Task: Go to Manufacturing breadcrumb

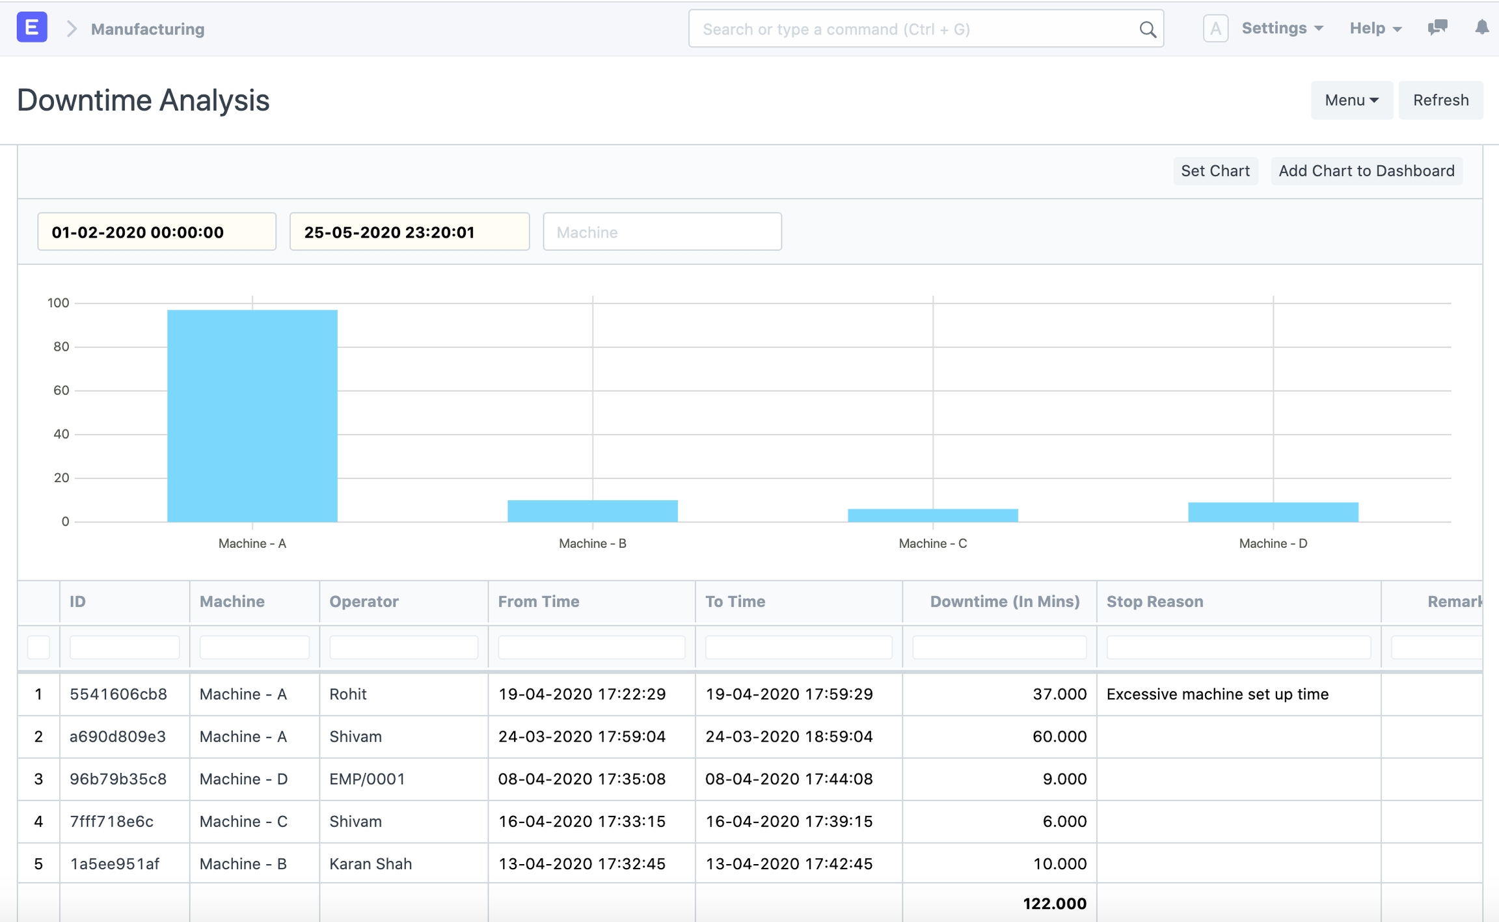Action: (x=148, y=29)
